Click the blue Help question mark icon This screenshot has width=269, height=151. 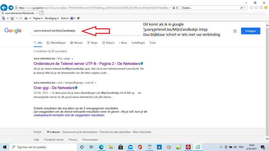pyautogui.click(x=72, y=18)
